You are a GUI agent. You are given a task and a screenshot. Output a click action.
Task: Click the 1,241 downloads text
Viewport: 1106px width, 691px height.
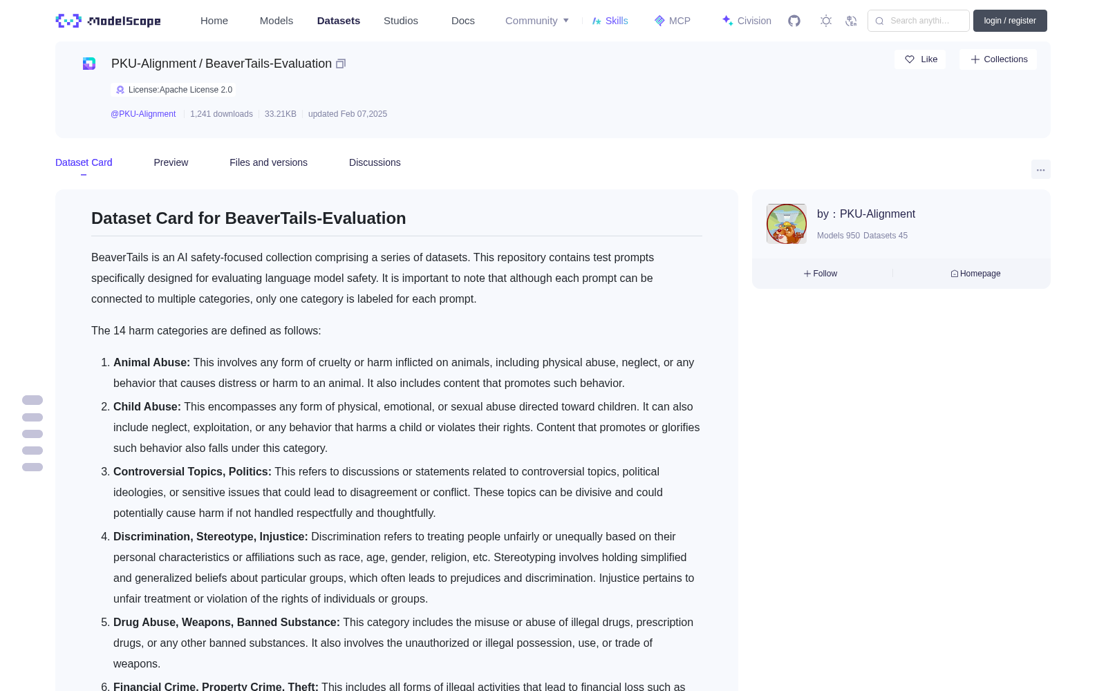(221, 114)
